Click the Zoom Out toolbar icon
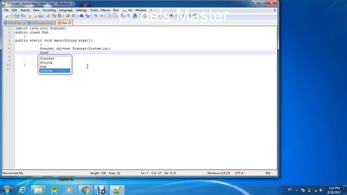 point(101,16)
